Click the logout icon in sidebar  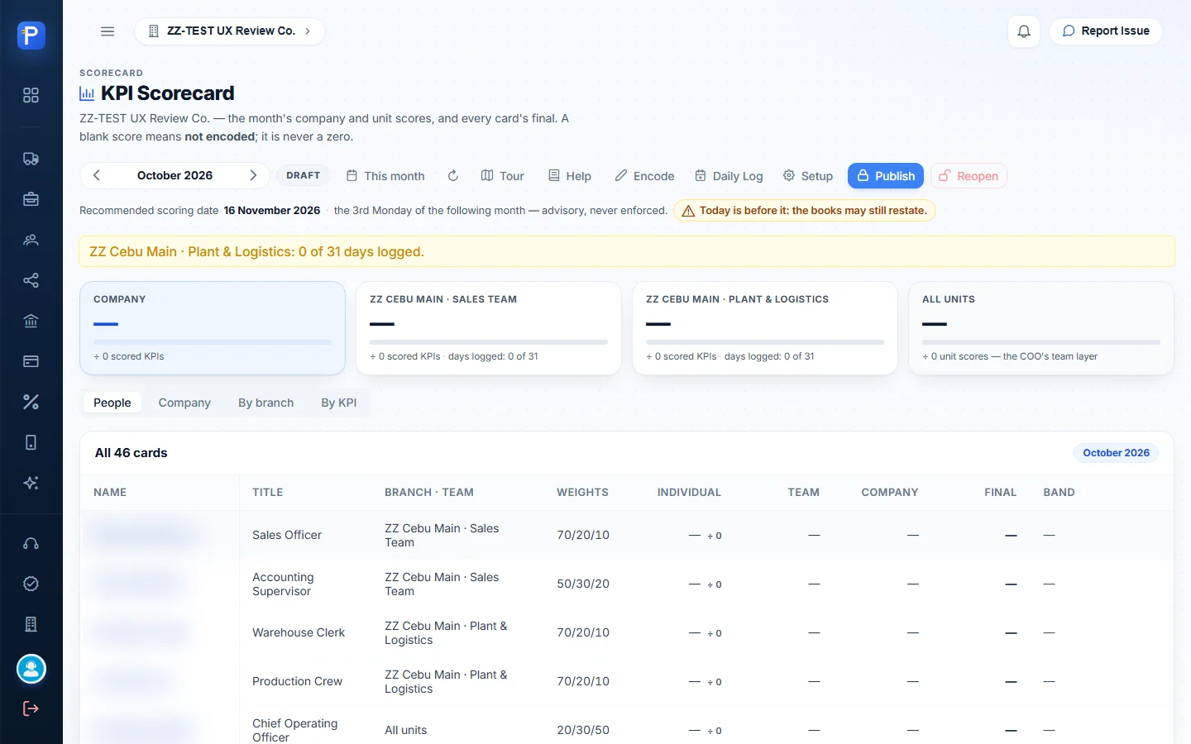click(x=31, y=708)
